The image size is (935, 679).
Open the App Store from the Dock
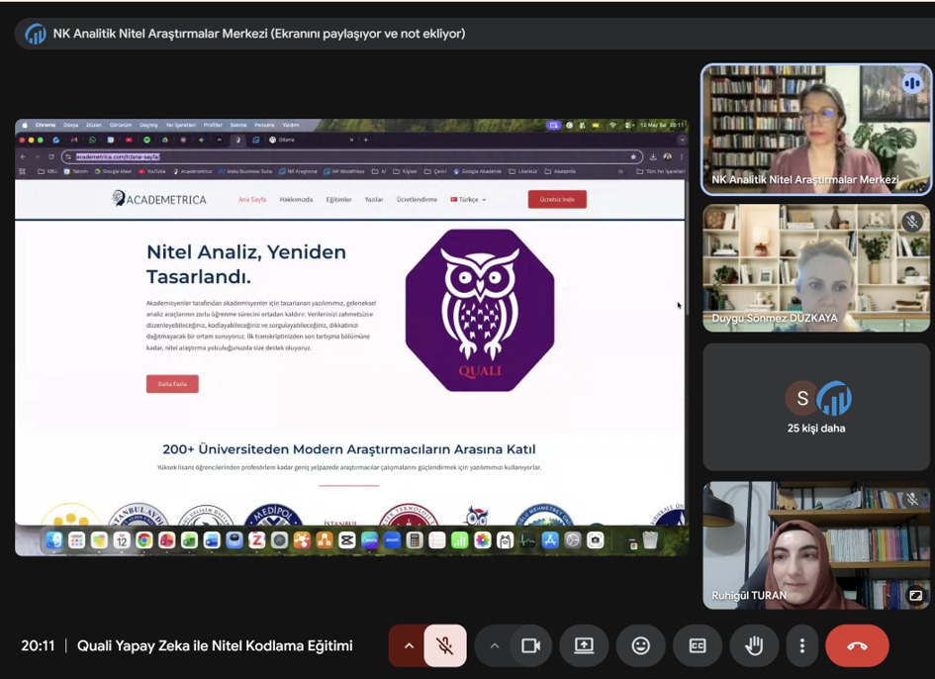click(550, 540)
